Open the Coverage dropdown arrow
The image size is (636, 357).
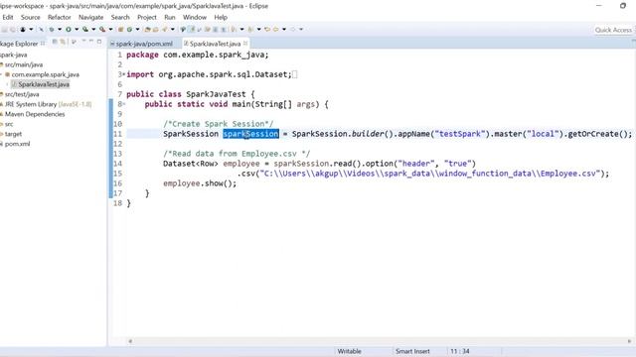(x=93, y=30)
